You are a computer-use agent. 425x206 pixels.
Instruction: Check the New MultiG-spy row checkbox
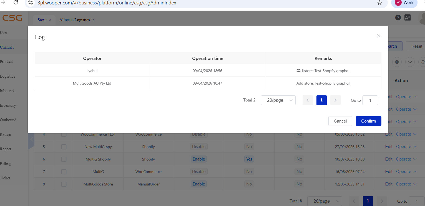pos(64,147)
